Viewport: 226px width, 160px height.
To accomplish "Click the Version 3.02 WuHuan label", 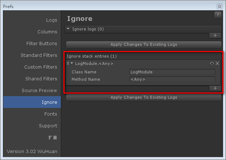I will 32,151.
